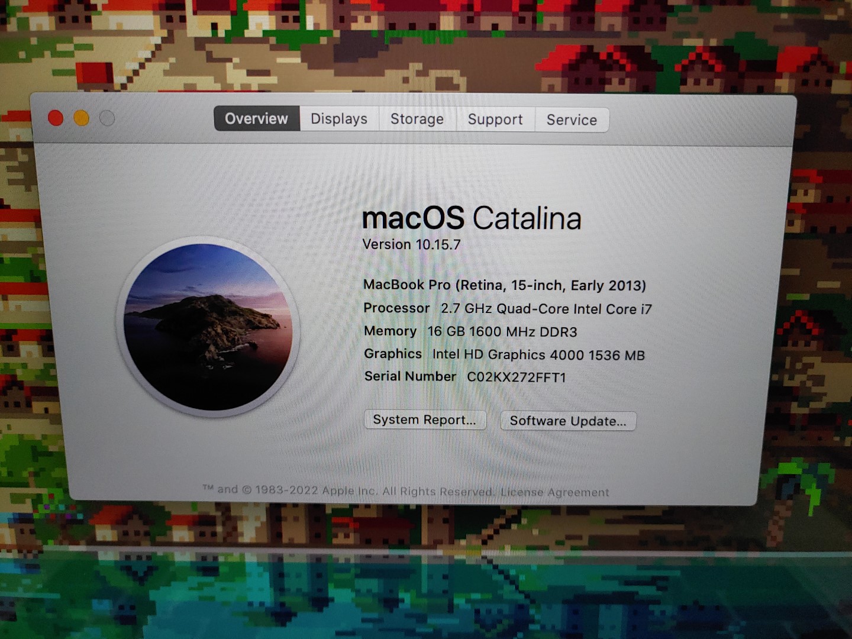Minimize the window with the yellow button
This screenshot has width=852, height=639.
coord(82,118)
